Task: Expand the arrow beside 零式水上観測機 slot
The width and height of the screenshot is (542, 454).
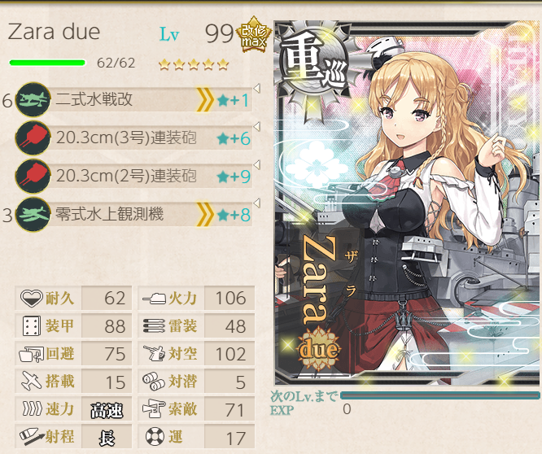Action: pos(256,203)
